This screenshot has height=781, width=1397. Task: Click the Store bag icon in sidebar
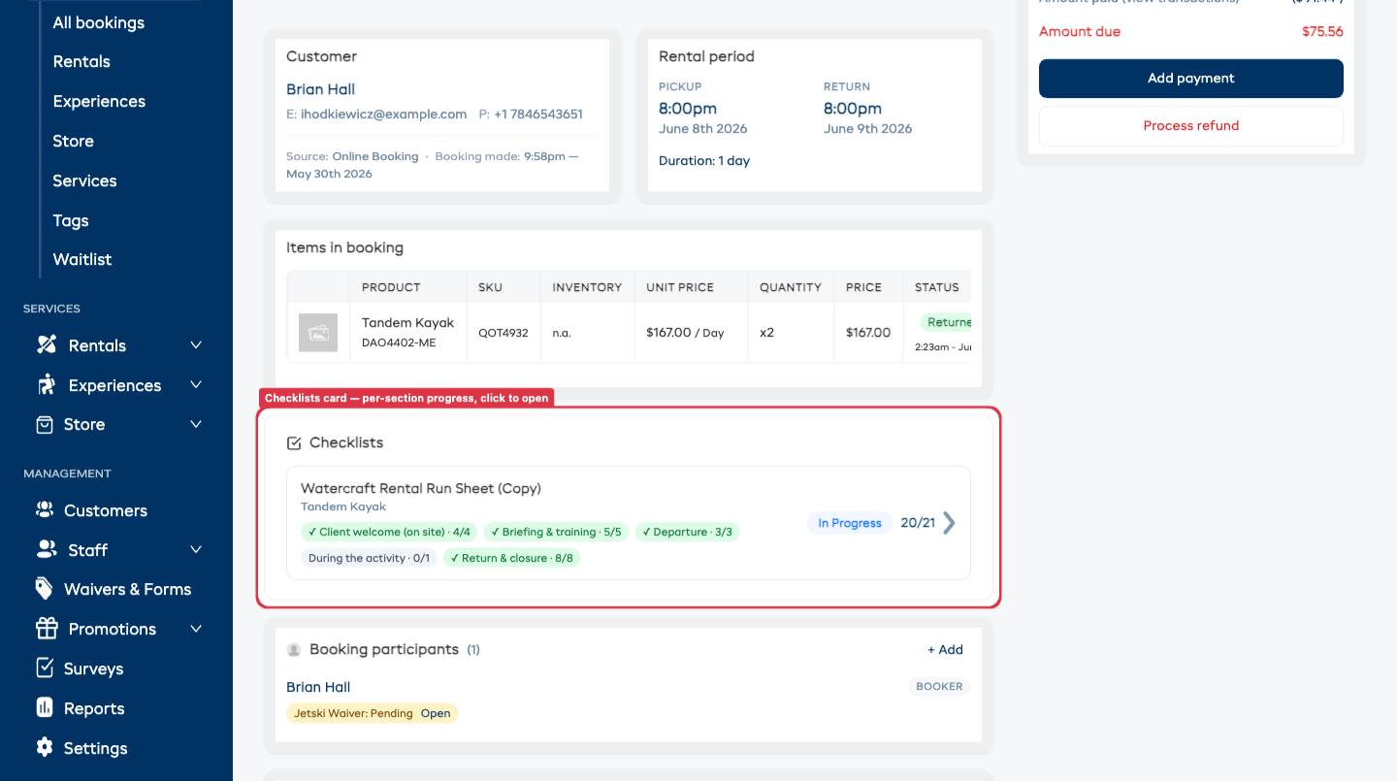coord(45,424)
